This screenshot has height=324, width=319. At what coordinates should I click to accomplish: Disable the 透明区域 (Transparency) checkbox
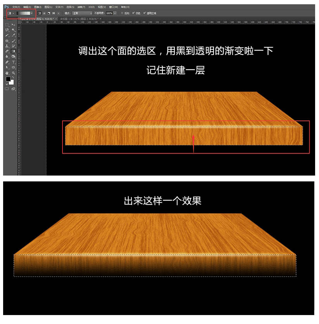pyautogui.click(x=144, y=14)
